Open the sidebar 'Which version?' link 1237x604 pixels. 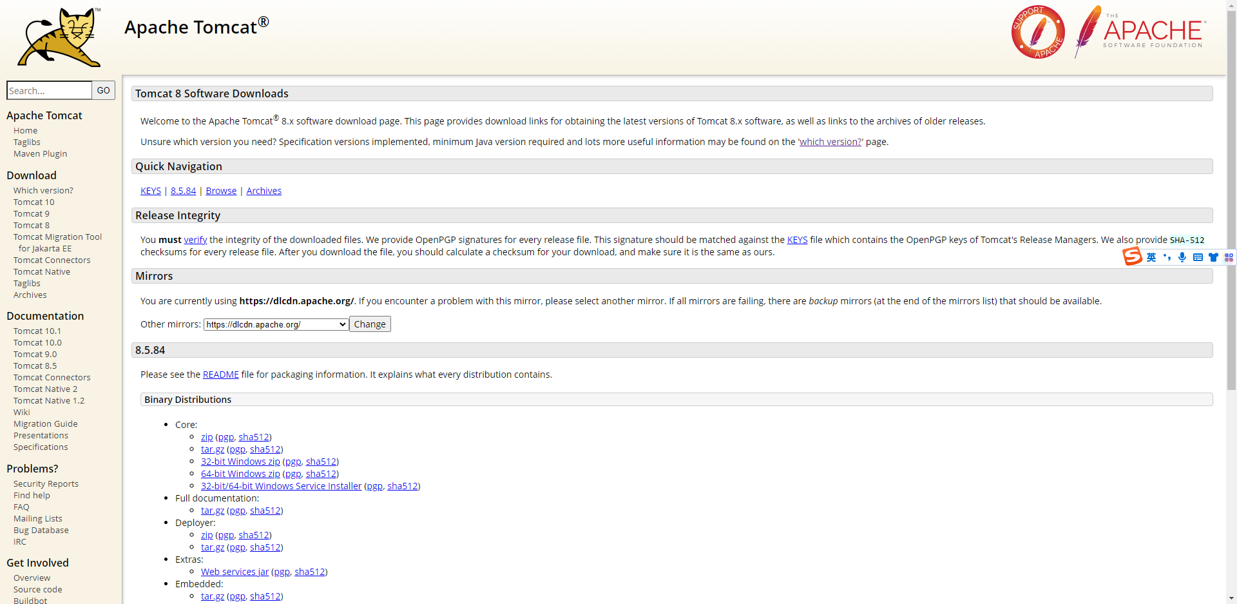[43, 190]
